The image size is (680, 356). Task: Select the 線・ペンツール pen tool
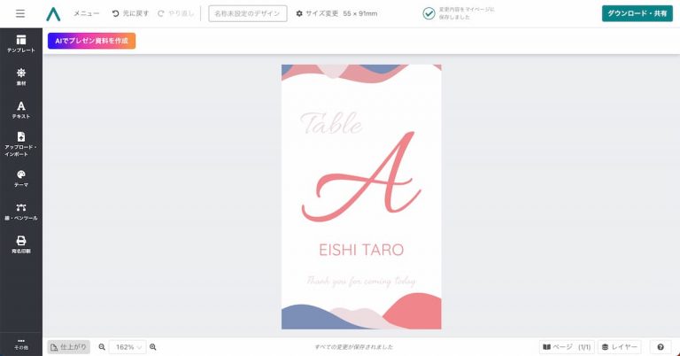tap(21, 212)
